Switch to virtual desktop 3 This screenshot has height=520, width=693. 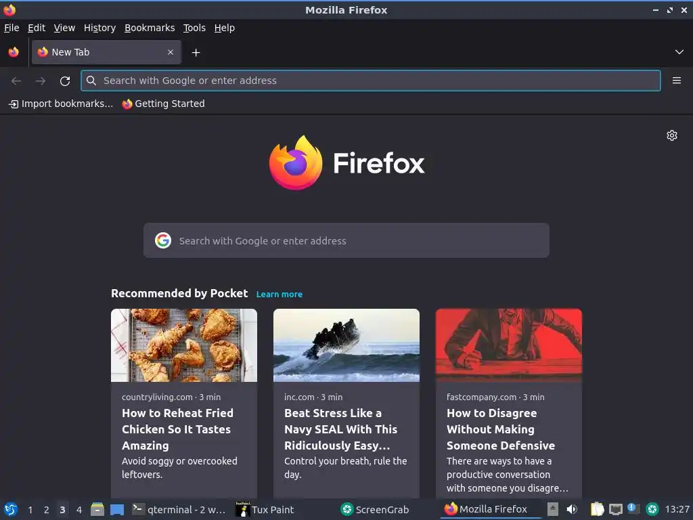tap(62, 510)
